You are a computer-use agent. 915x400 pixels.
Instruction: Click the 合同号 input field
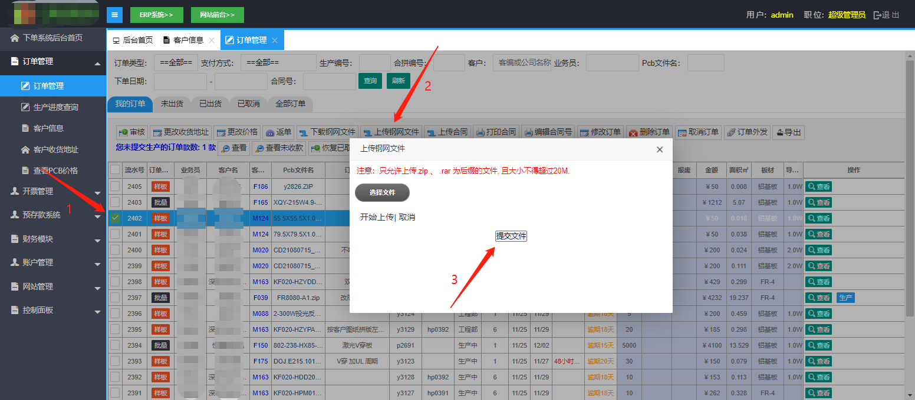point(329,81)
